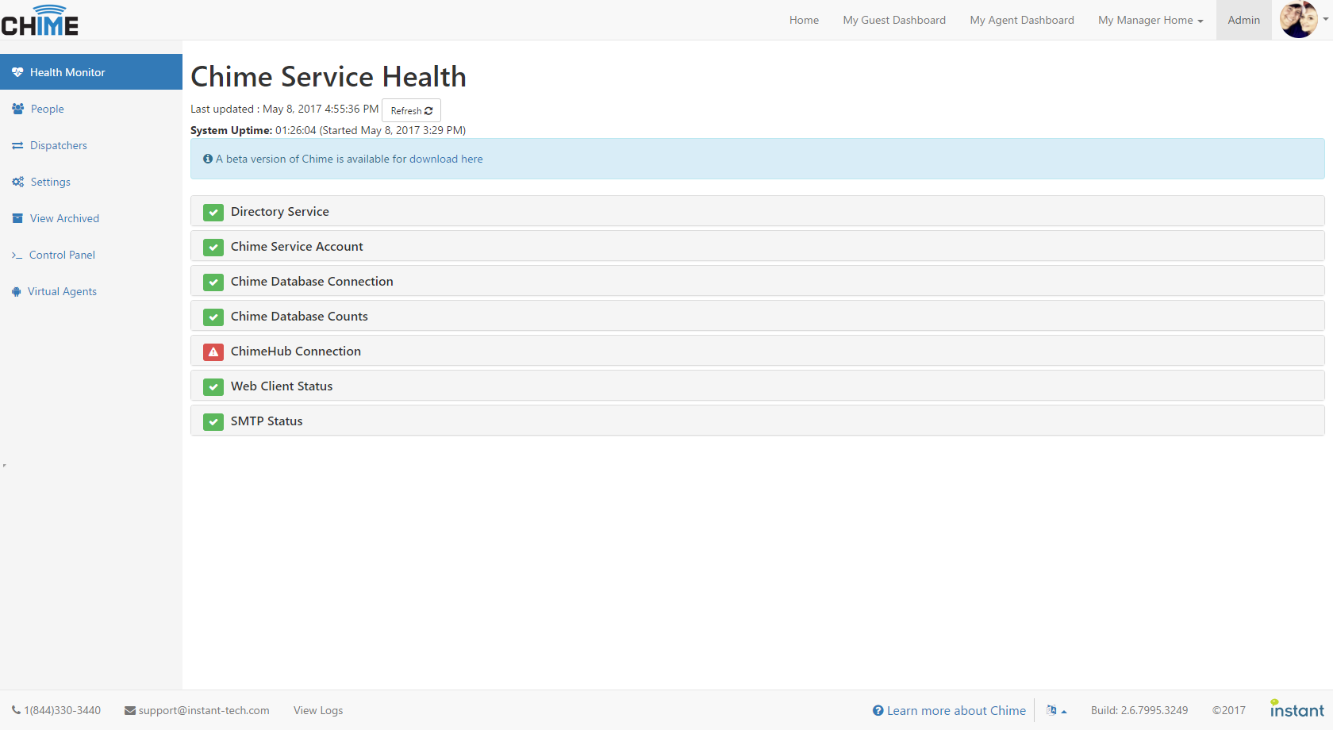Click the Build: 2.6.7995.3249 text
The width and height of the screenshot is (1333, 730).
point(1139,710)
